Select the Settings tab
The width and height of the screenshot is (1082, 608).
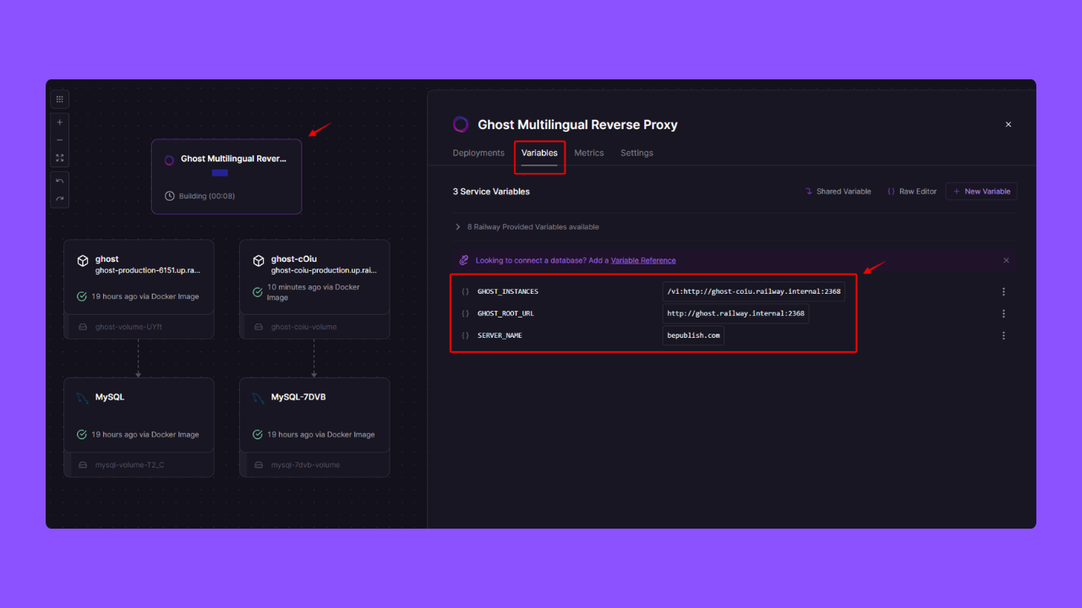point(637,153)
